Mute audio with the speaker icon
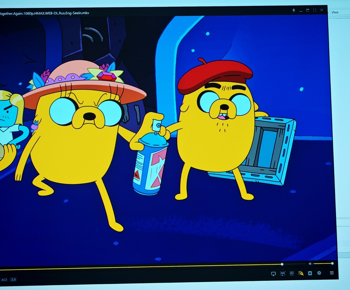The width and height of the screenshot is (350, 290). [310, 264]
